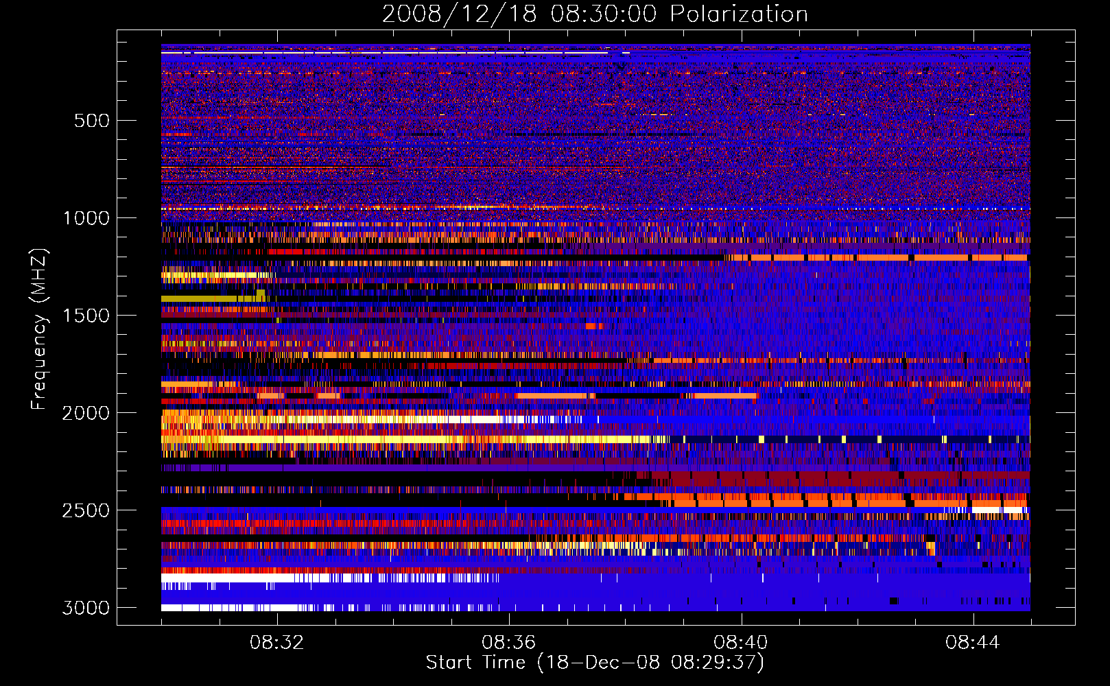Image resolution: width=1110 pixels, height=686 pixels.
Task: Click the "Start Time (18-Dec-08 08:29:37)" label
Action: coord(595,663)
